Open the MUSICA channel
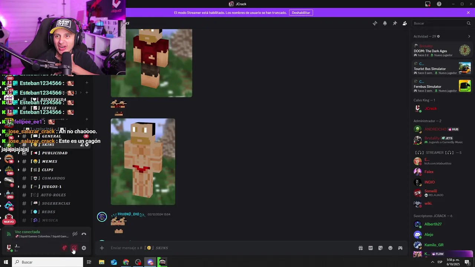 point(50,220)
